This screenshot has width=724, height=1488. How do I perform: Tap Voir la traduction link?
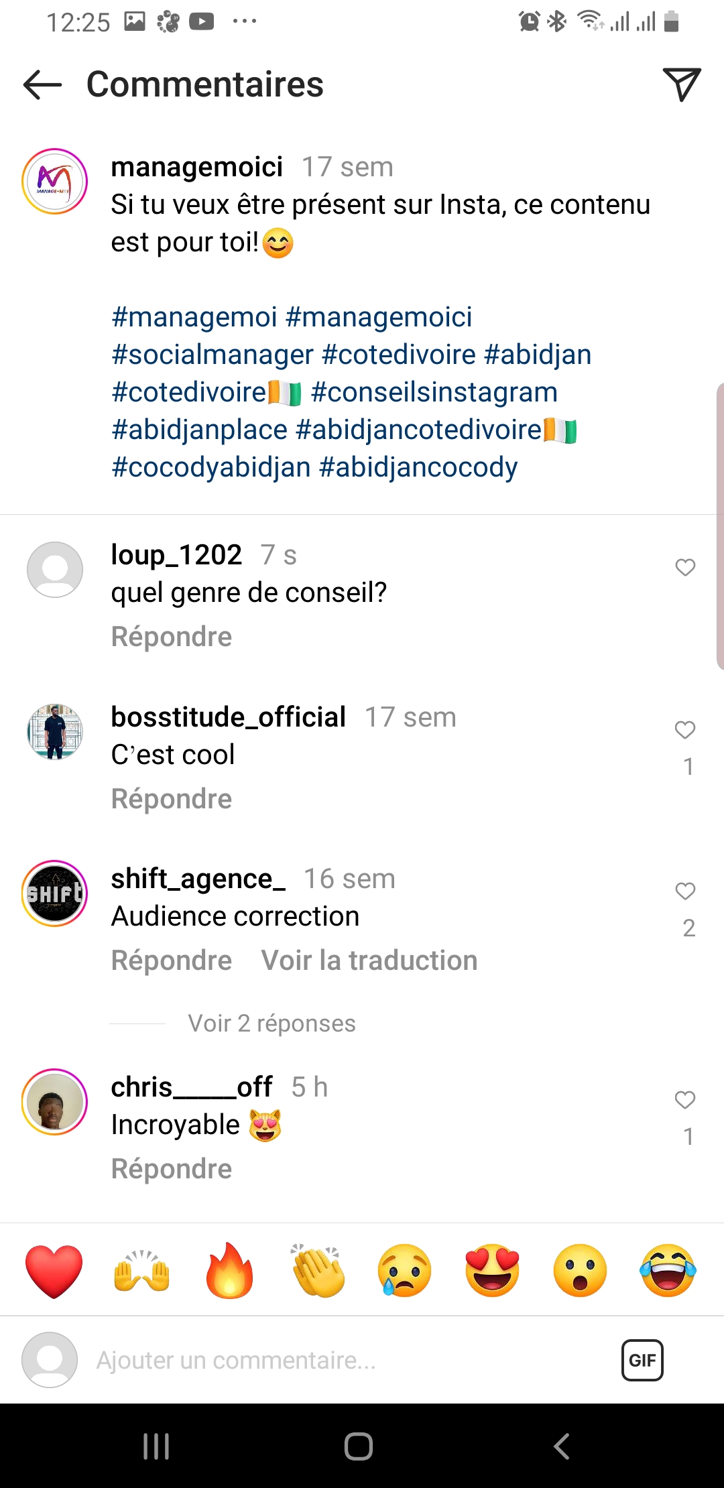pyautogui.click(x=369, y=960)
